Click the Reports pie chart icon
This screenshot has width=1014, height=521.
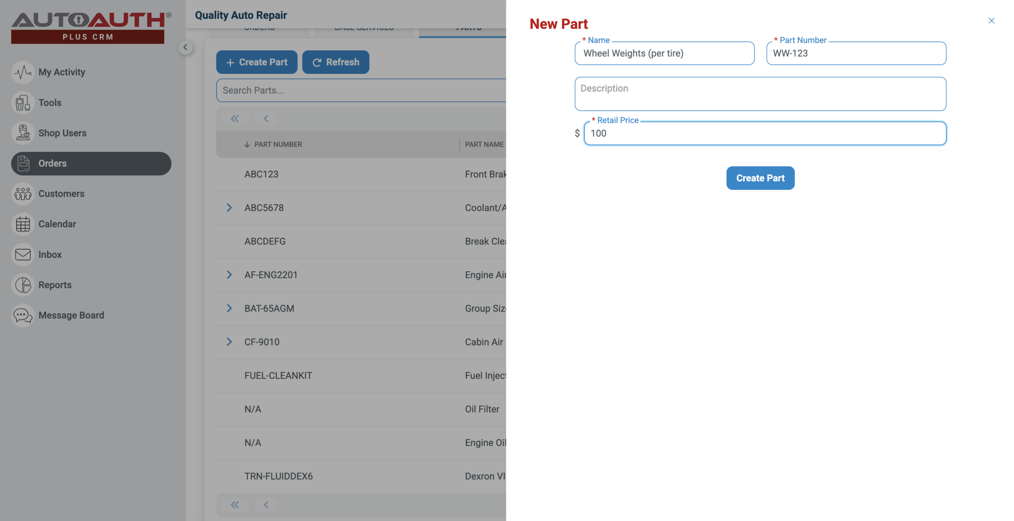[23, 285]
